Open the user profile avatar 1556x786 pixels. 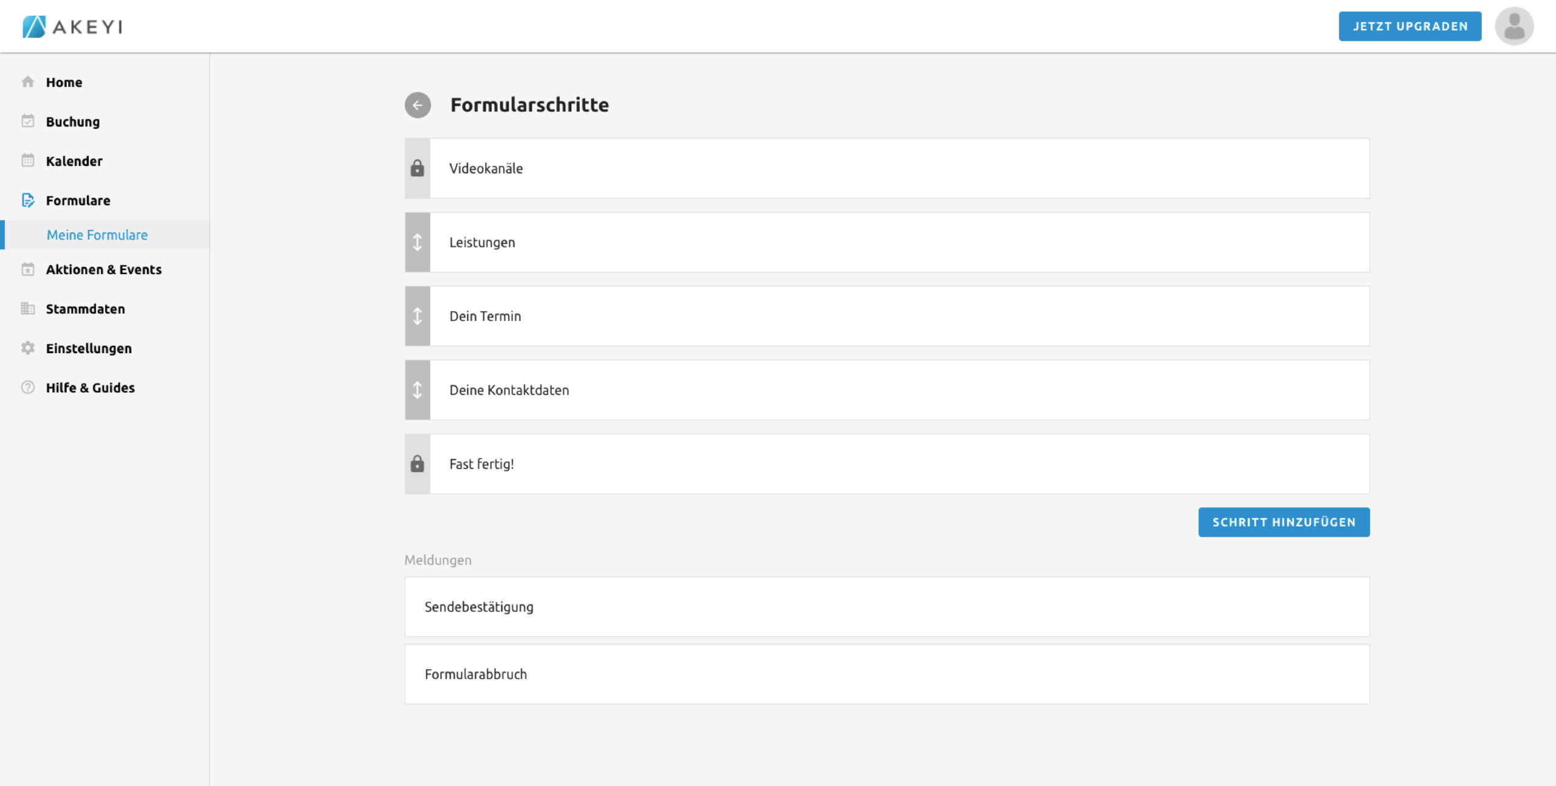tap(1513, 26)
